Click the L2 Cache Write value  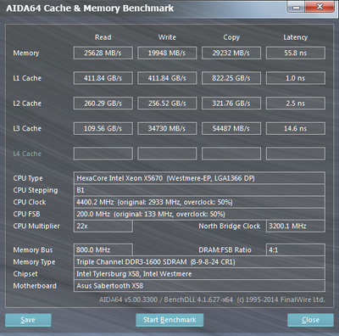167,104
